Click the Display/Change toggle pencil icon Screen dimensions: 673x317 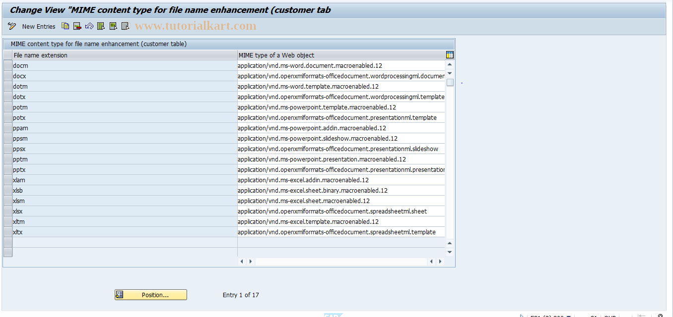[x=12, y=26]
